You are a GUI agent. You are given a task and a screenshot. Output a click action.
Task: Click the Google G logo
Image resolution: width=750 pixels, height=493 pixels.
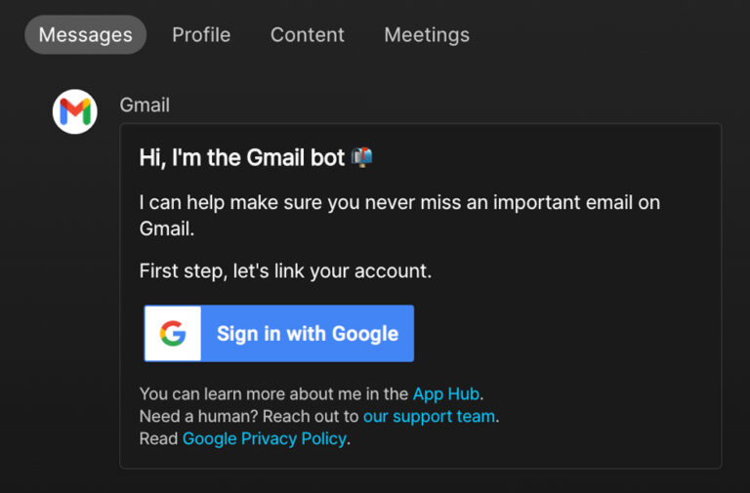point(173,334)
